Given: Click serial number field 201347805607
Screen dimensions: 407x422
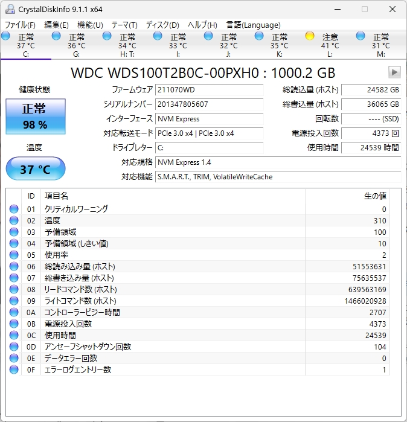Looking at the screenshot, I should (209, 104).
